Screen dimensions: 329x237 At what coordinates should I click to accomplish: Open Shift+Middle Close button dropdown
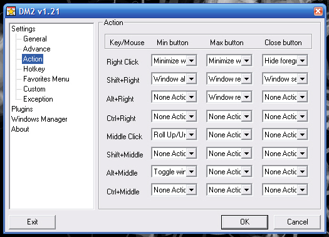302,154
